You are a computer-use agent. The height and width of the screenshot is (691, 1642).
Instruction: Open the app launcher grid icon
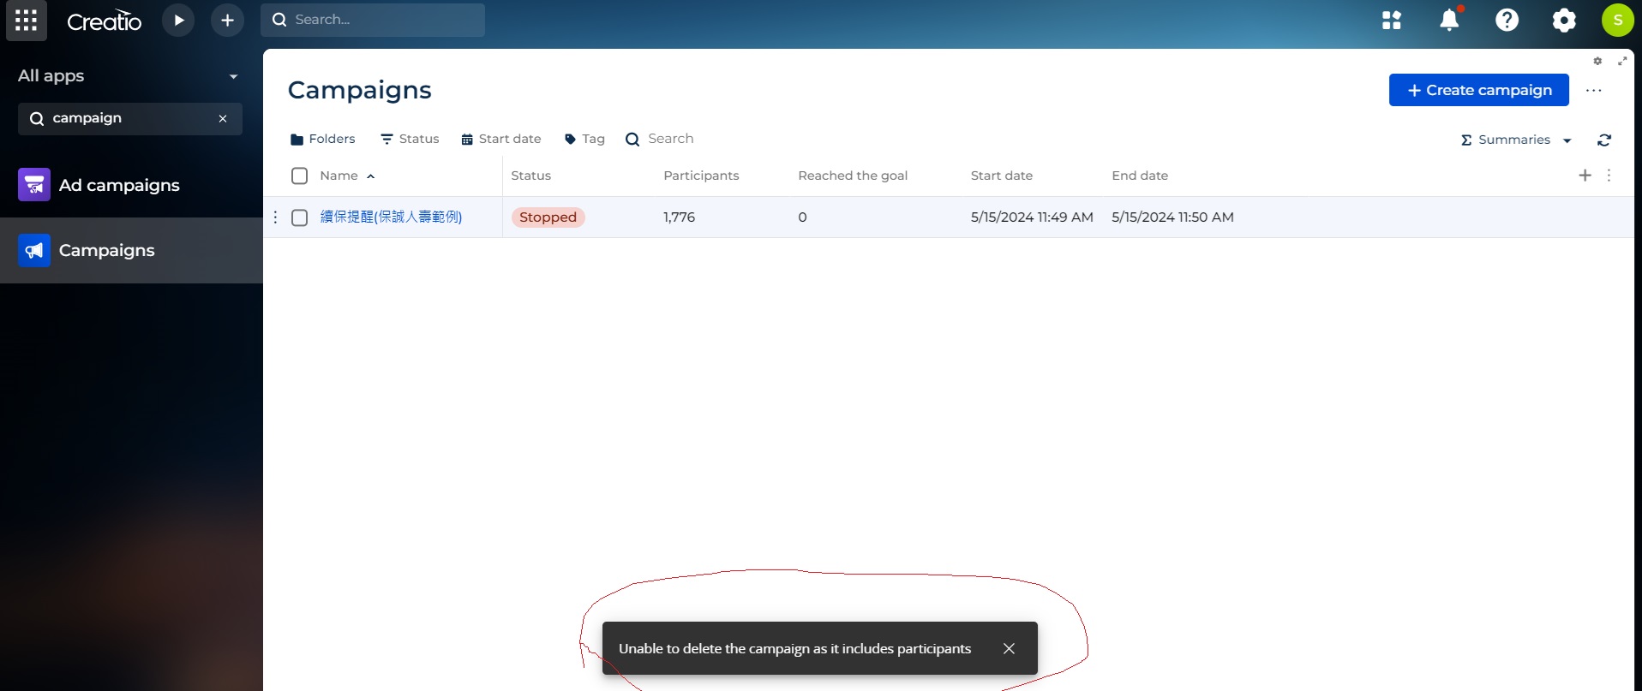[x=26, y=20]
